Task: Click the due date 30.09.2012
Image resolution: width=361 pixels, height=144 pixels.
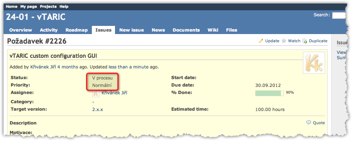Action: [268, 85]
